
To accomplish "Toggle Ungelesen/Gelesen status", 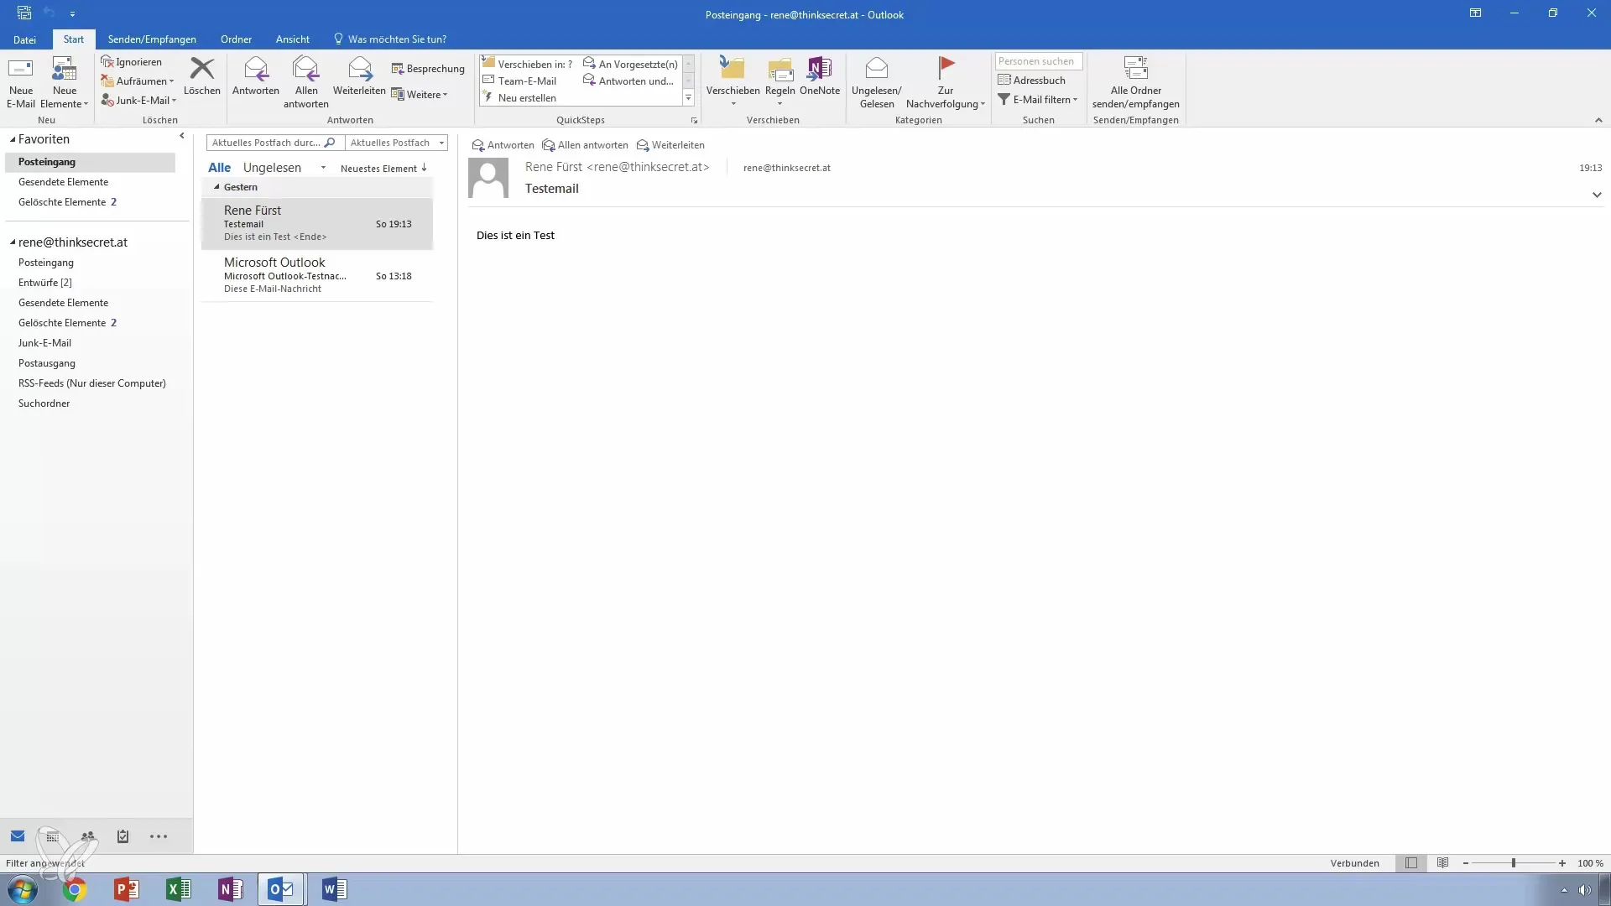I will point(877,82).
